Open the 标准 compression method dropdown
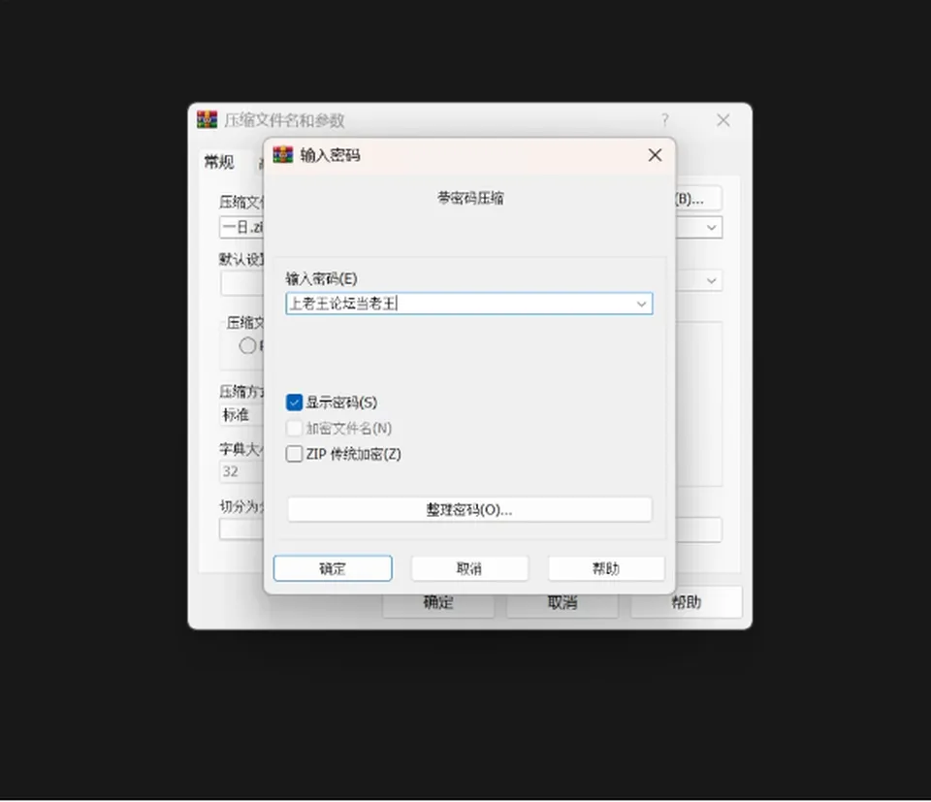Image resolution: width=931 pixels, height=802 pixels. [x=241, y=414]
